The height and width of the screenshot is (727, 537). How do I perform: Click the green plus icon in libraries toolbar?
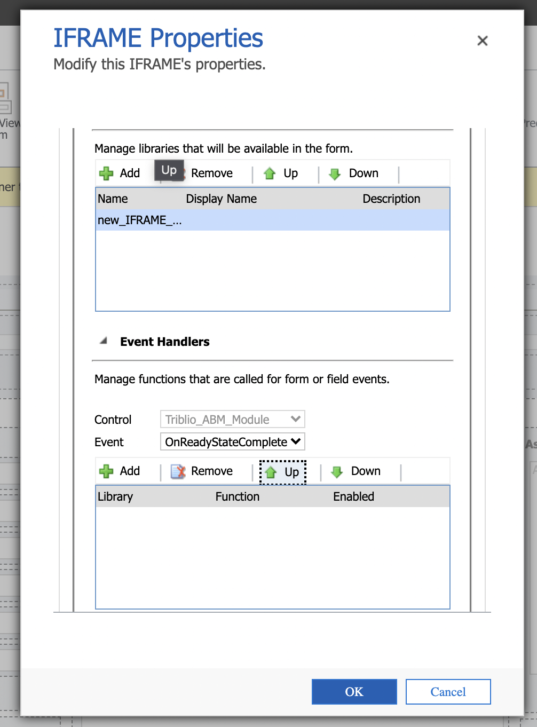(x=106, y=173)
